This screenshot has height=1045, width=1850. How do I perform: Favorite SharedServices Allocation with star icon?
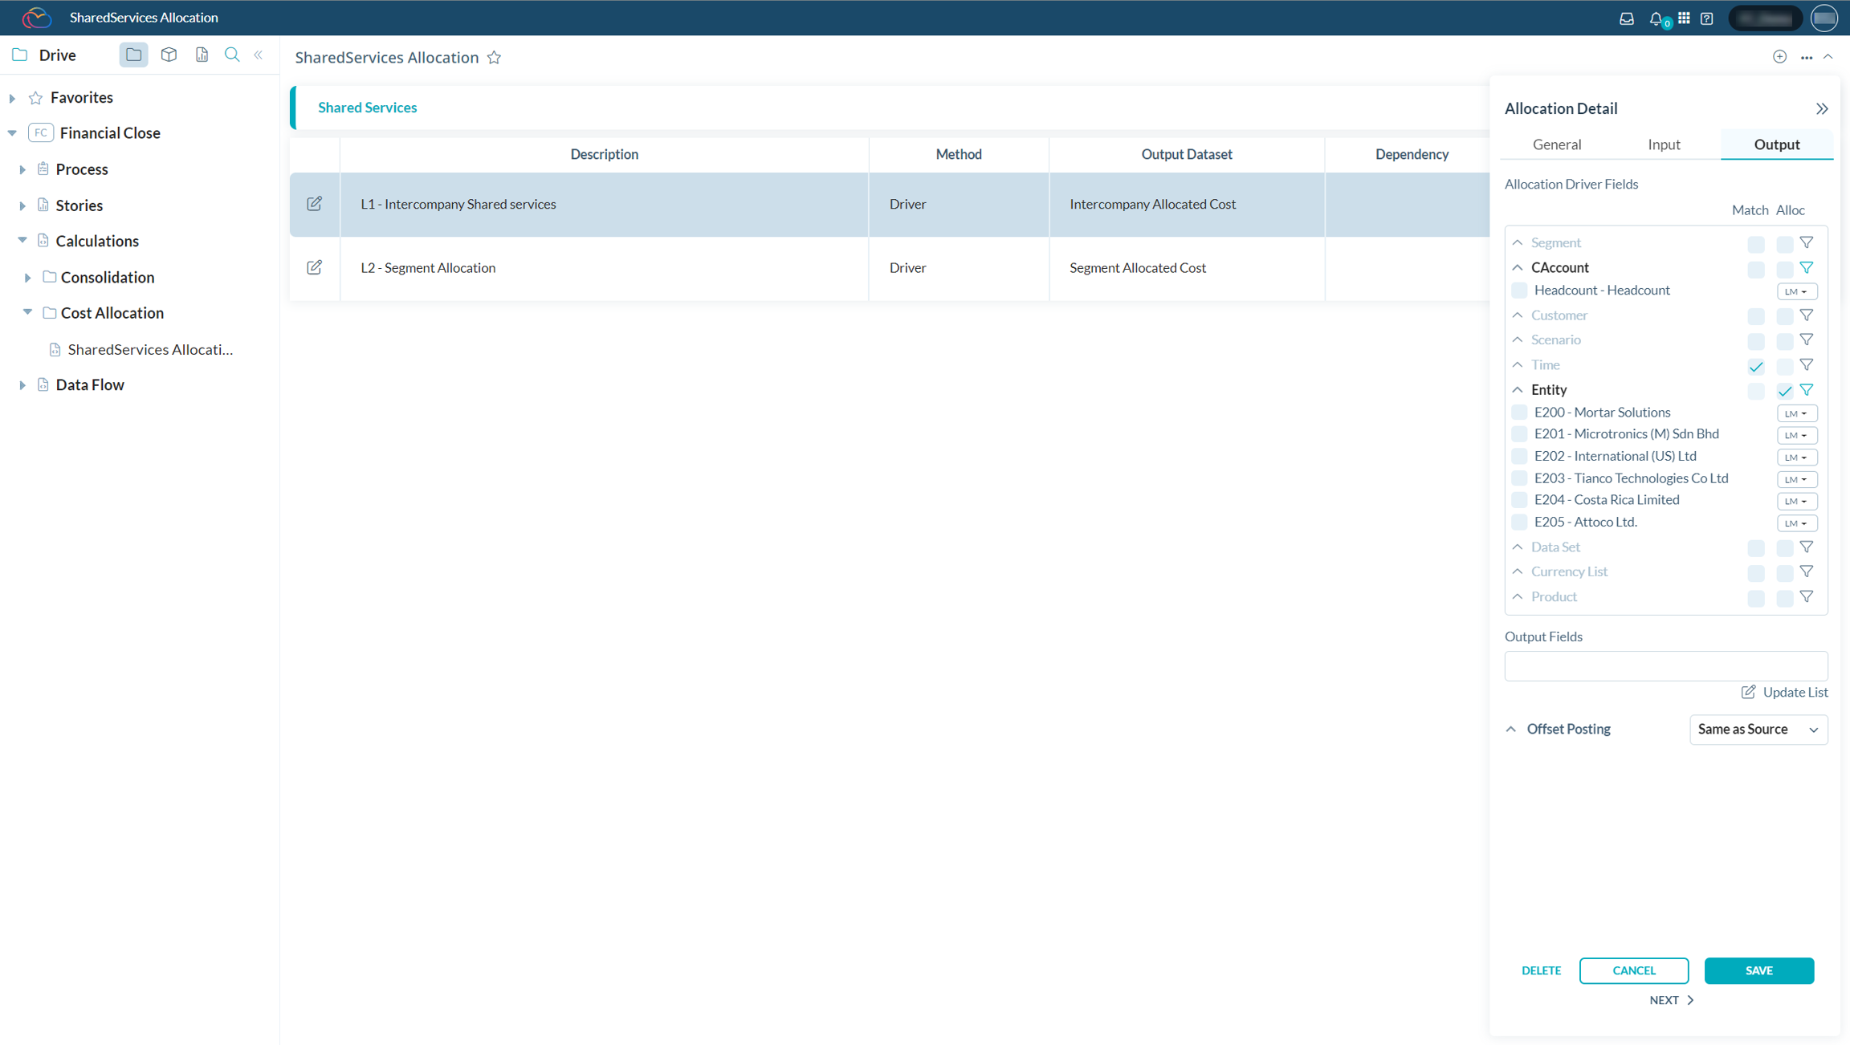click(495, 58)
